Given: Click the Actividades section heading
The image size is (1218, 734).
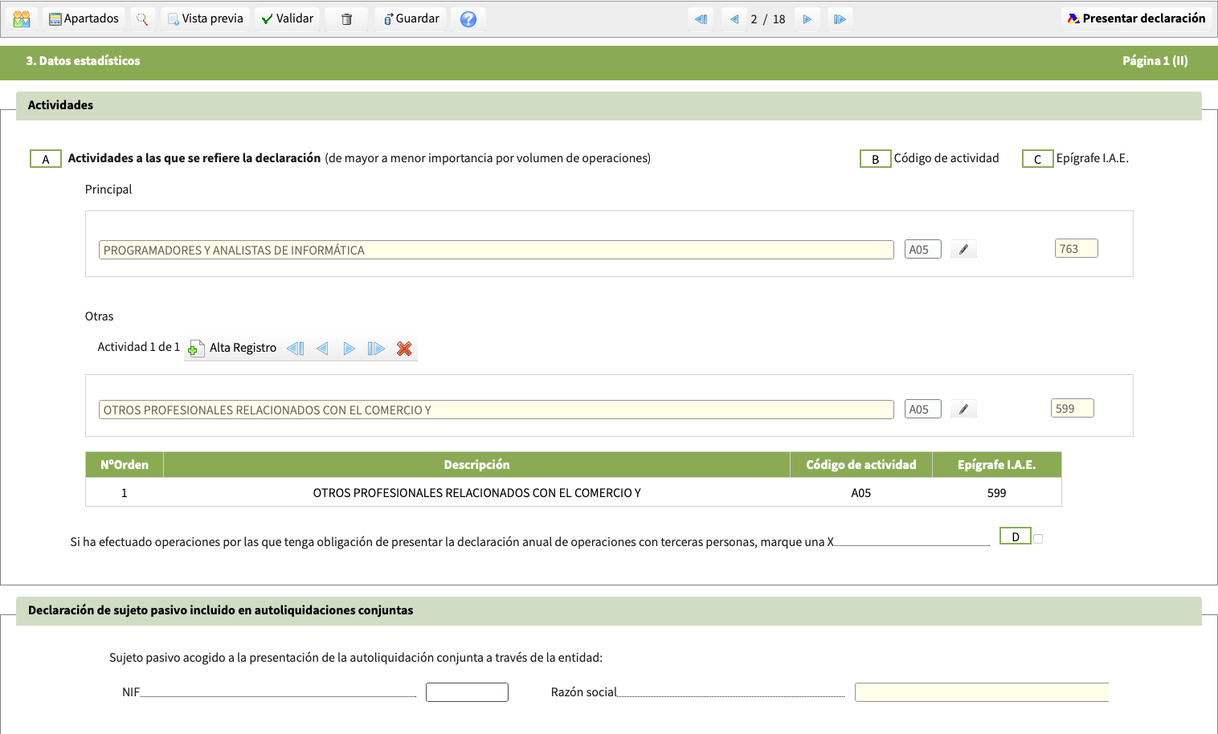Looking at the screenshot, I should pos(60,105).
